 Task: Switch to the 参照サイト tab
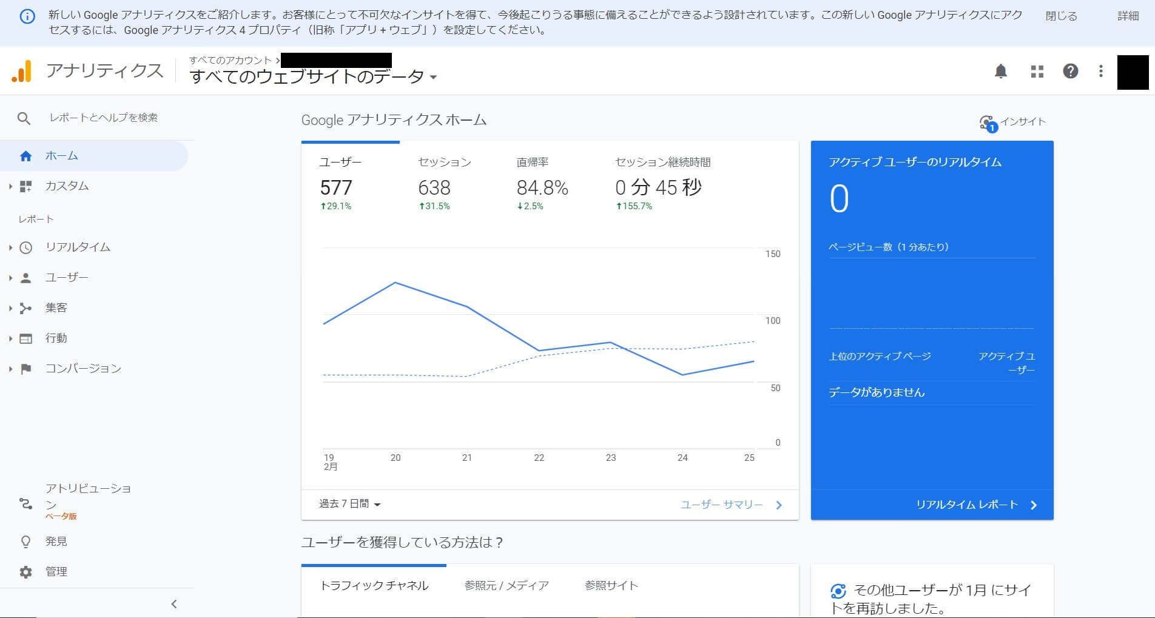tap(610, 585)
